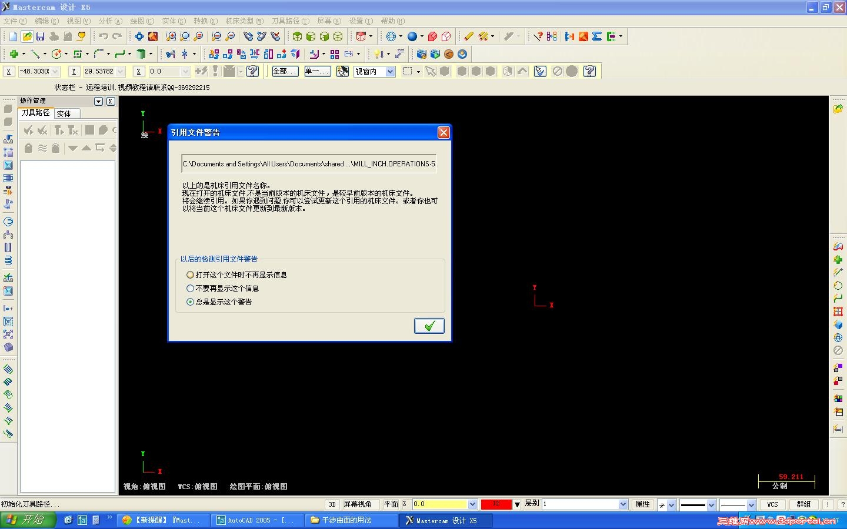The width and height of the screenshot is (847, 529).
Task: Click the help question mark icon in coordinate bar
Action: pos(253,71)
